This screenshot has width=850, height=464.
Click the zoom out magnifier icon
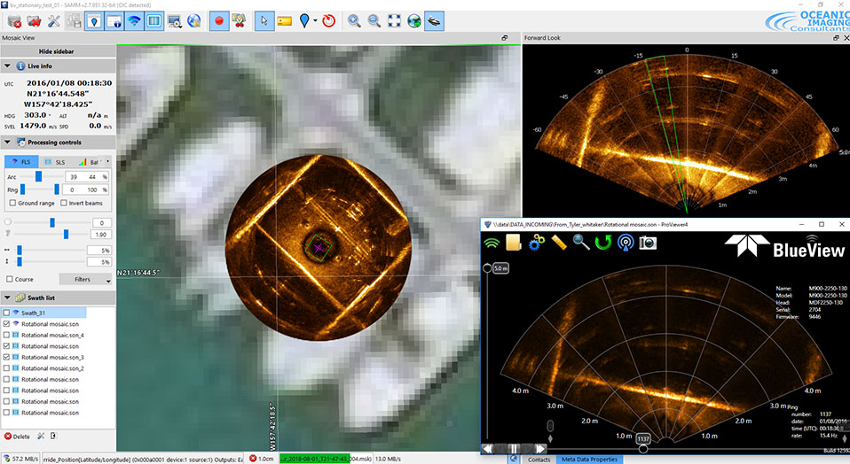tap(374, 21)
